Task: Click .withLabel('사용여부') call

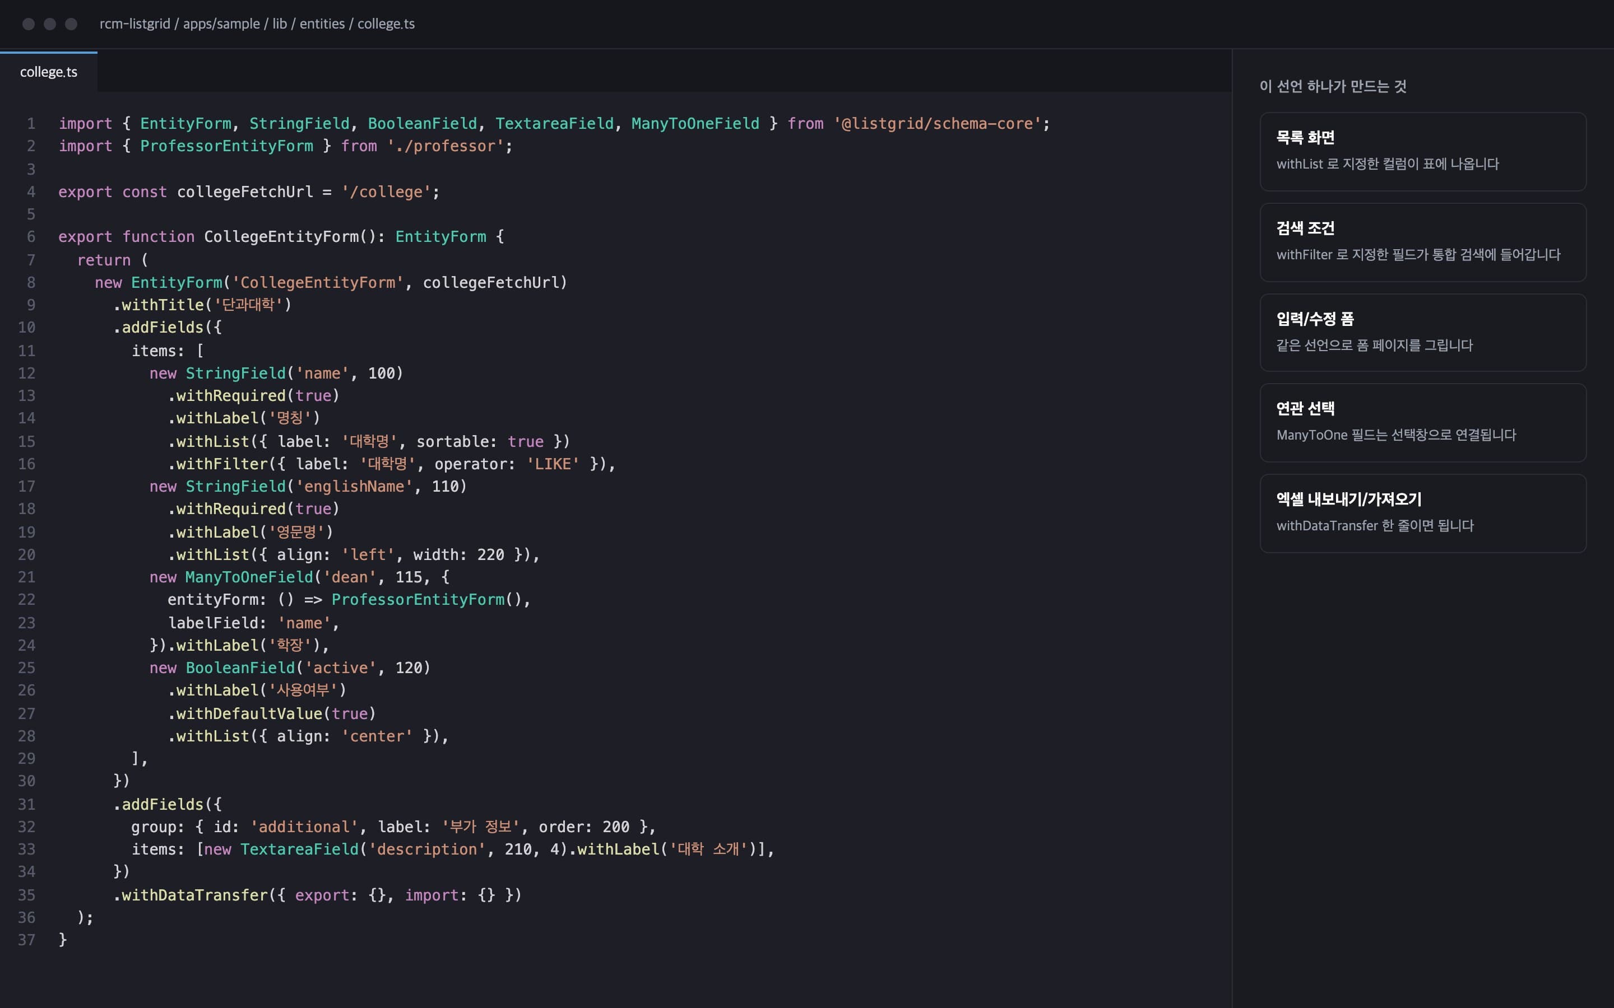Action: (257, 690)
